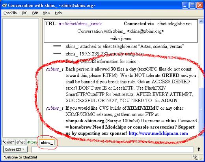The height and width of the screenshot is (162, 205).
Task: Click the first {xbins_} nickname in chat
Action: 55,69
